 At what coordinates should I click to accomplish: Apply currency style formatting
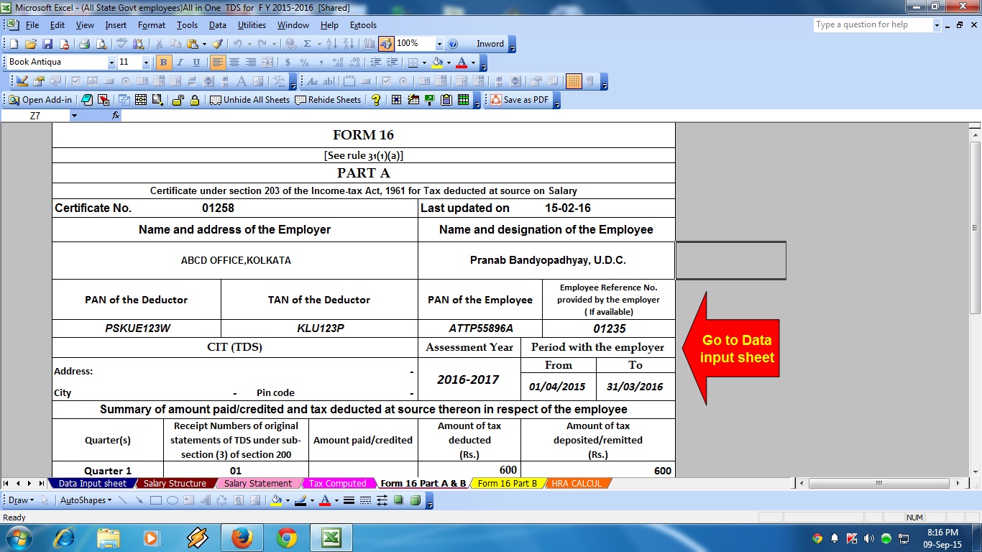point(288,63)
